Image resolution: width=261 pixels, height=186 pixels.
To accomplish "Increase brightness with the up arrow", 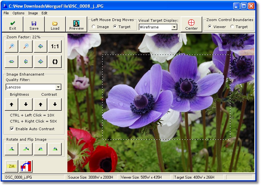I will click(x=12, y=104).
